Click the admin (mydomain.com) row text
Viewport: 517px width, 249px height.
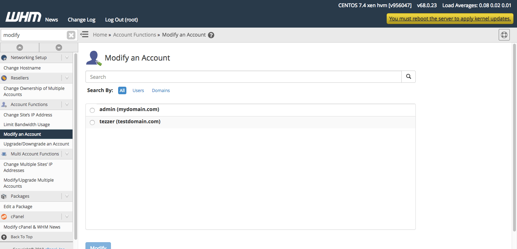(129, 109)
